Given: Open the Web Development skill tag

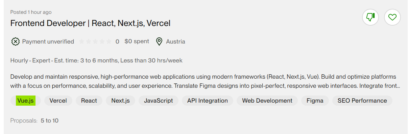Looking at the screenshot, I should point(267,101).
